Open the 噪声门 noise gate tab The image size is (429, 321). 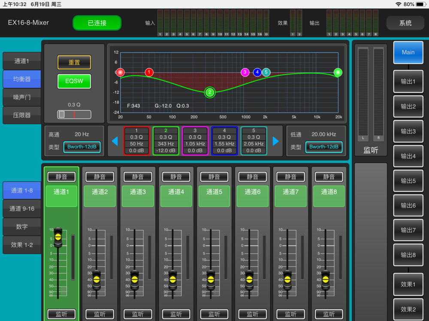(x=22, y=97)
